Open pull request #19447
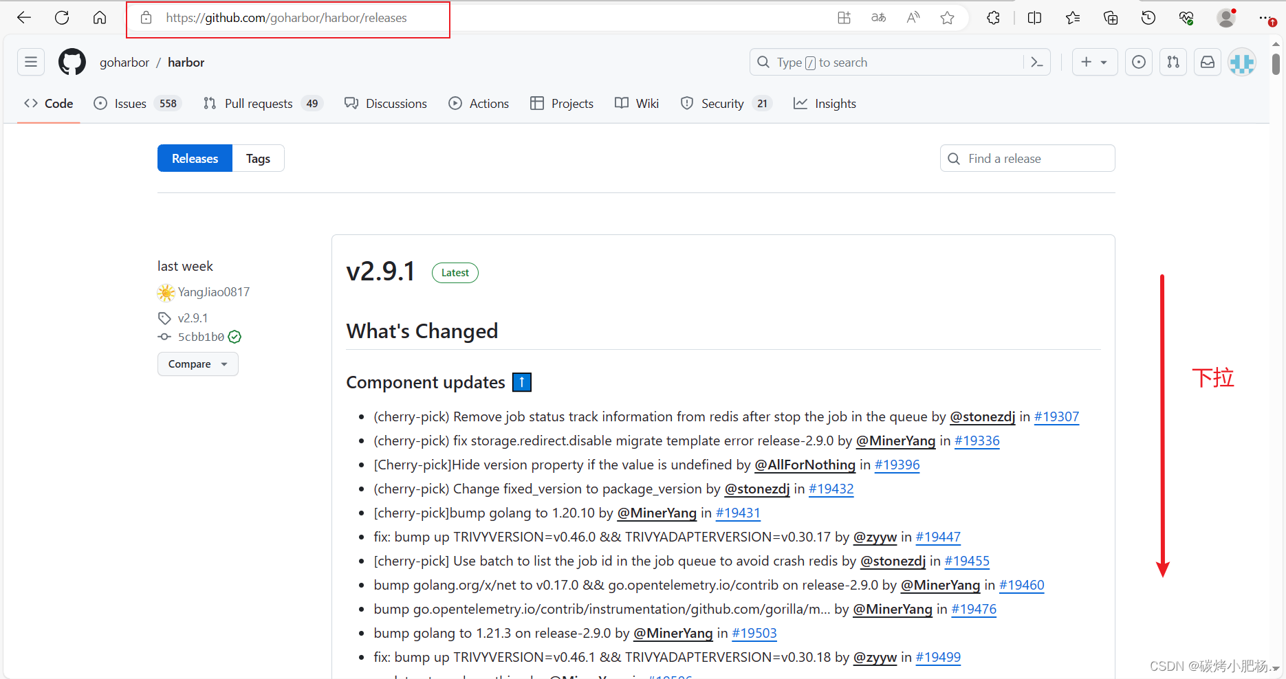Viewport: 1286px width, 679px height. click(938, 537)
